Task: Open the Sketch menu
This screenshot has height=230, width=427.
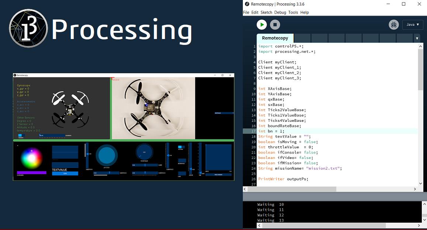Action: pyautogui.click(x=266, y=13)
